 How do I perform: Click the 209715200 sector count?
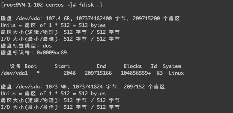pyautogui.click(x=146, y=19)
